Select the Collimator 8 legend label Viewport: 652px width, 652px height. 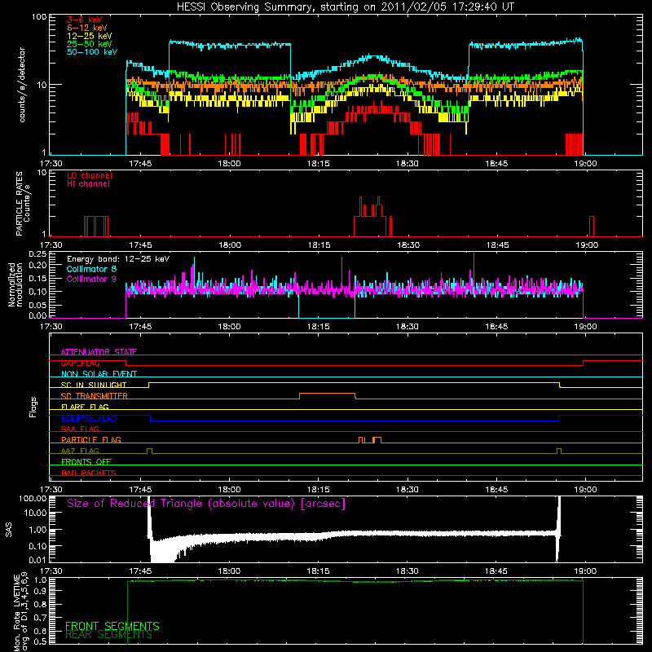click(x=91, y=269)
